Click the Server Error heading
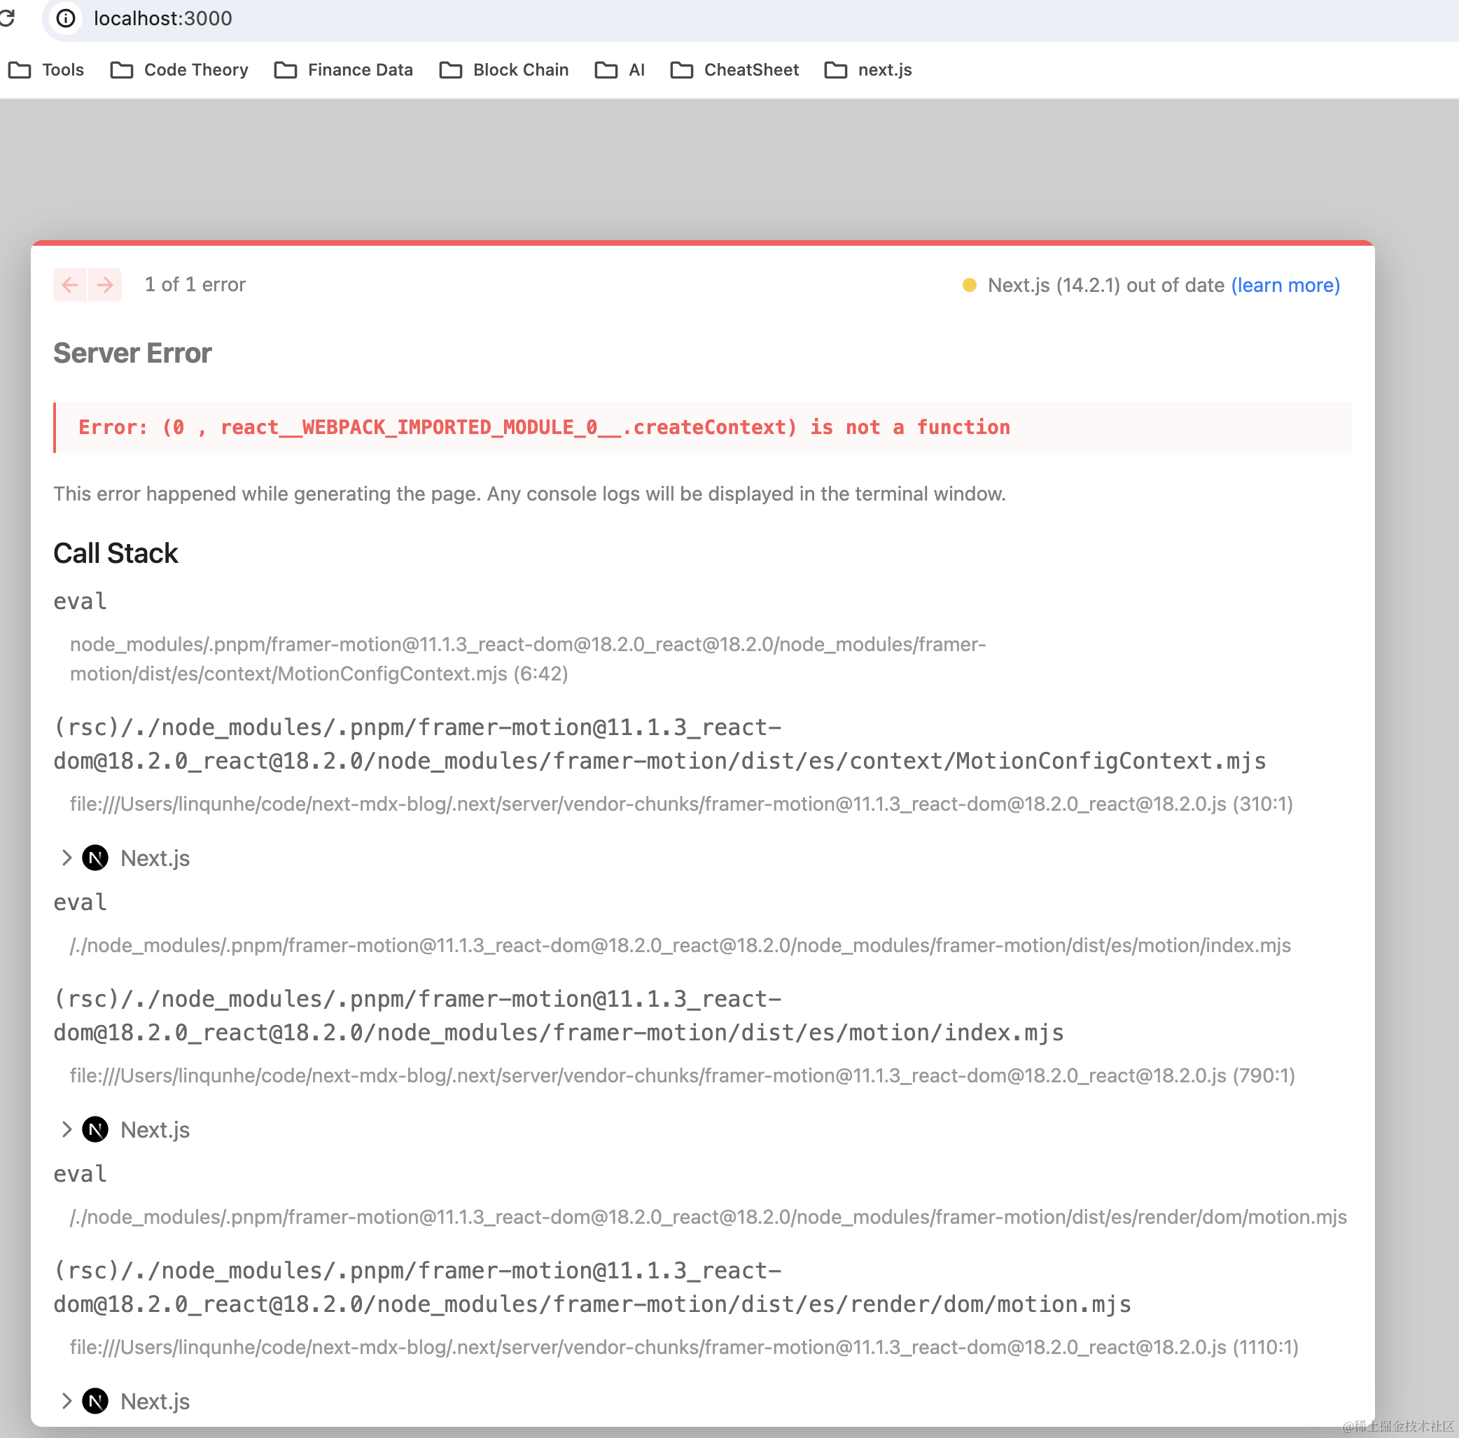1459x1438 pixels. click(x=132, y=354)
